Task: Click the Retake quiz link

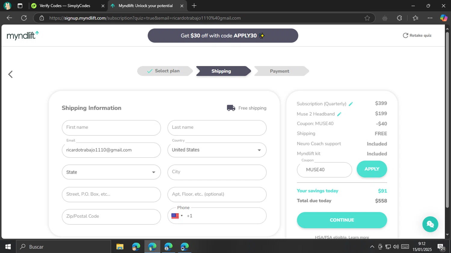Action: (x=417, y=35)
